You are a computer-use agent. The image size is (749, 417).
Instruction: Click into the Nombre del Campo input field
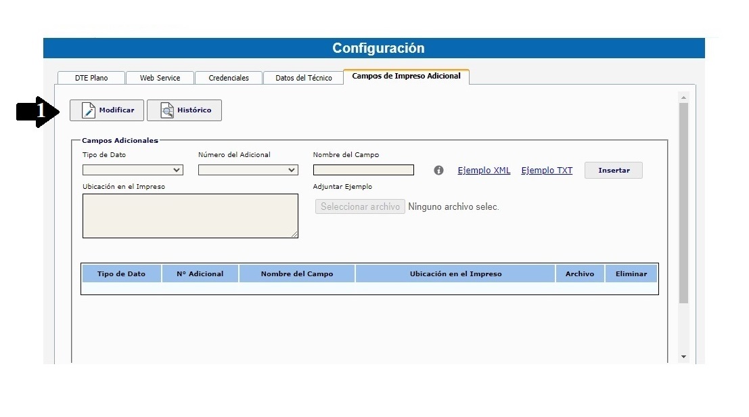pyautogui.click(x=363, y=169)
